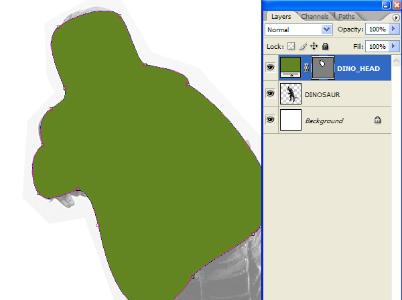Open the Fill slider arrow
This screenshot has height=300, width=402.
point(394,46)
